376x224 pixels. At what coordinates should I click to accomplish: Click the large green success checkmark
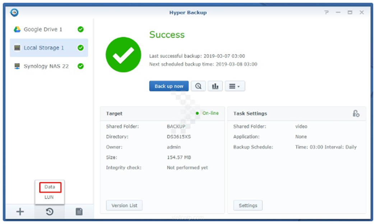tap(122, 54)
